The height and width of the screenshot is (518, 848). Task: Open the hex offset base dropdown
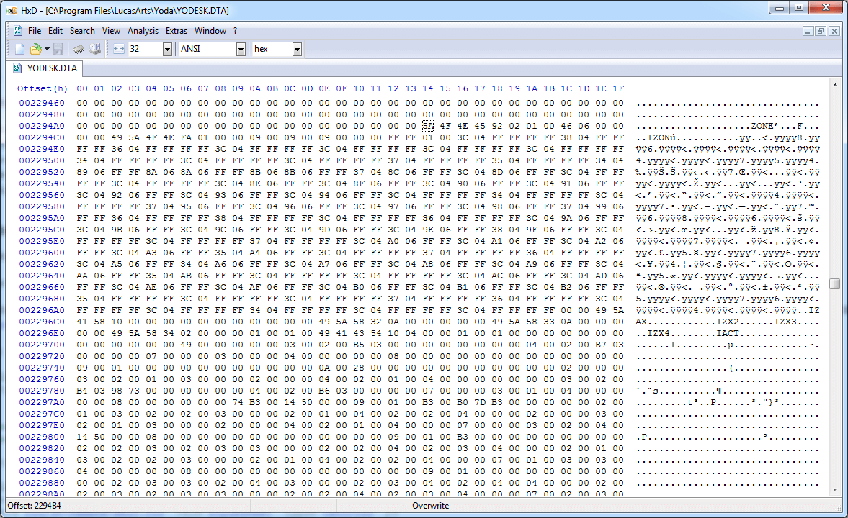(x=297, y=49)
